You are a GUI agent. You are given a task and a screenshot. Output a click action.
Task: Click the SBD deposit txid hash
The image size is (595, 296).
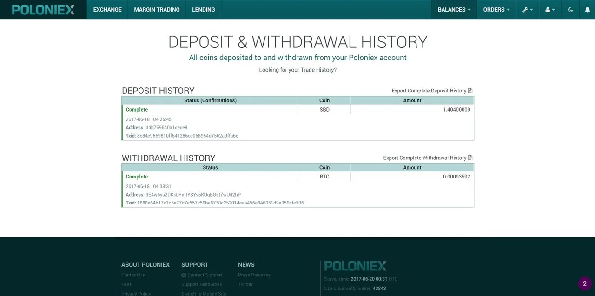187,136
